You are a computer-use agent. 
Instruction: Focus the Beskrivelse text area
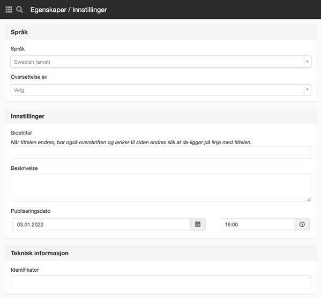pos(161,188)
